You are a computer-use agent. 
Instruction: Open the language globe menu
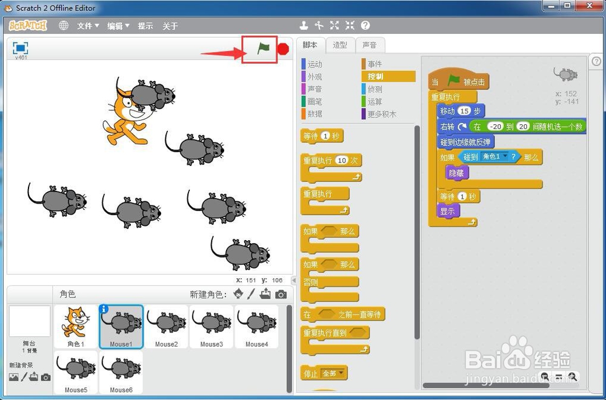64,25
